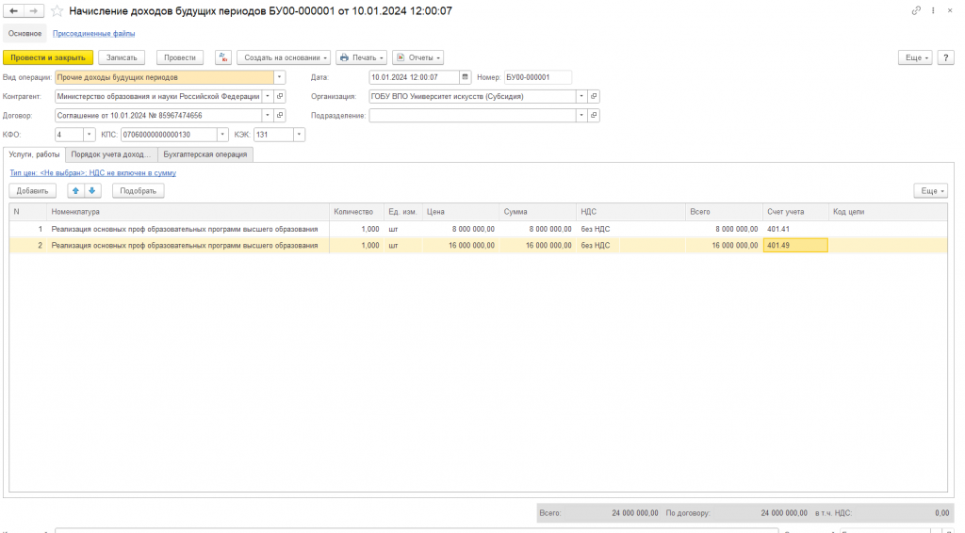Viewport: 965px width, 533px height.
Task: Open Контрагент record with open-form icon
Action: 280,96
